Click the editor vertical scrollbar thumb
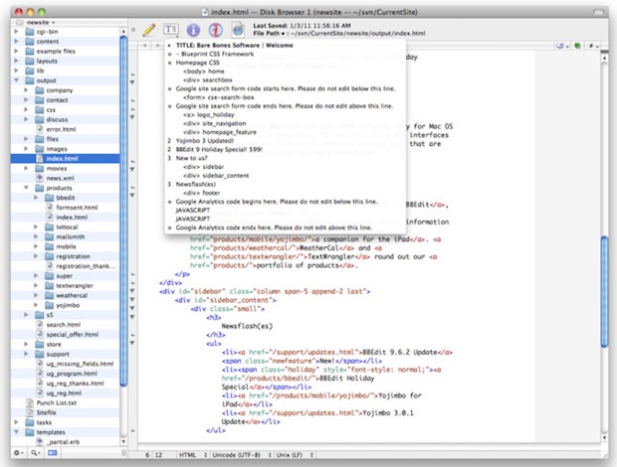 pos(605,291)
